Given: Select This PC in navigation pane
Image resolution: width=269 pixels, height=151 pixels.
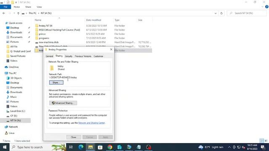Looking at the screenshot, I should click(x=13, y=73).
